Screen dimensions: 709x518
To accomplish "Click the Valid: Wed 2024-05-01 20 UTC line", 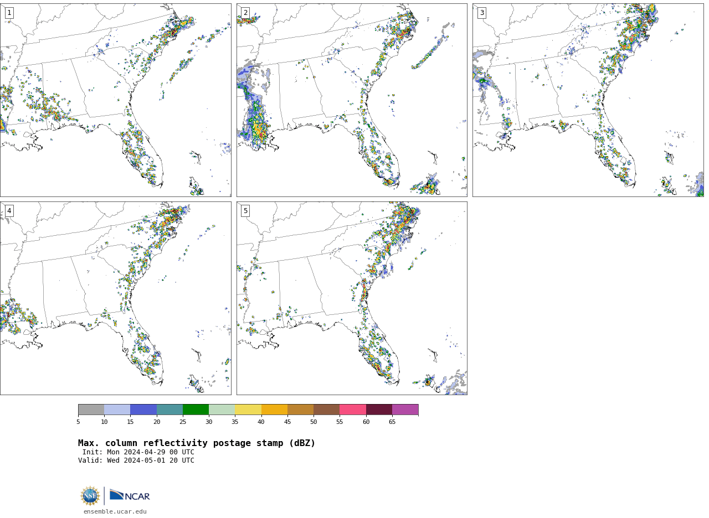I will click(136, 460).
